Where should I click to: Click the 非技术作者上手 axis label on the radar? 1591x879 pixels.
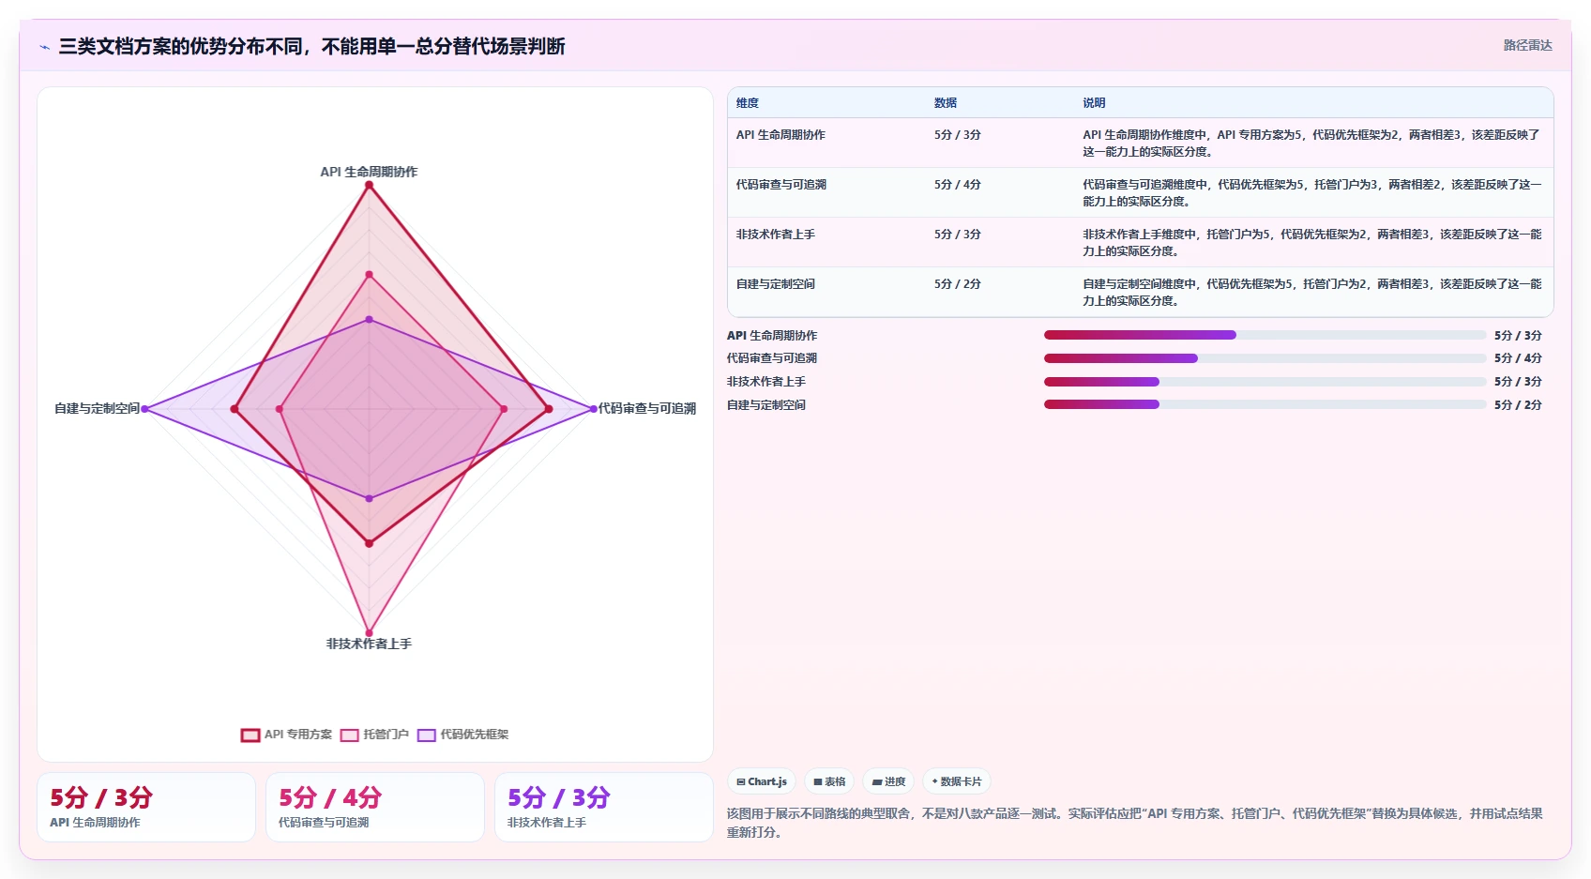[x=369, y=644]
